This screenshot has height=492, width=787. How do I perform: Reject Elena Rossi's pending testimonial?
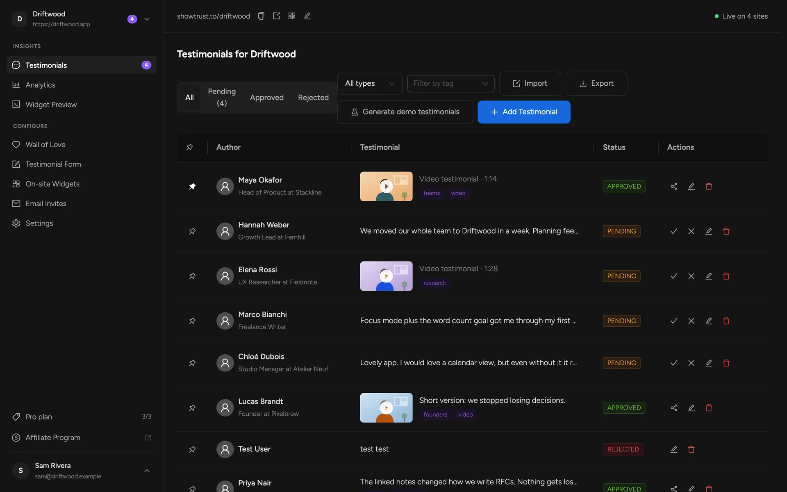pyautogui.click(x=691, y=276)
